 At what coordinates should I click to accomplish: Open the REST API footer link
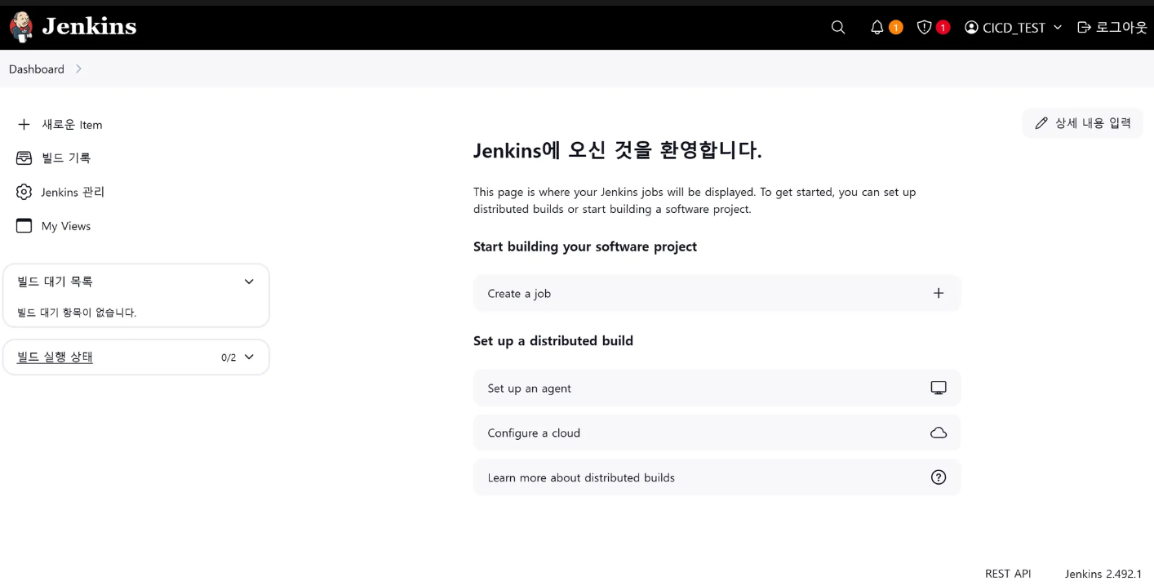[x=1008, y=574]
